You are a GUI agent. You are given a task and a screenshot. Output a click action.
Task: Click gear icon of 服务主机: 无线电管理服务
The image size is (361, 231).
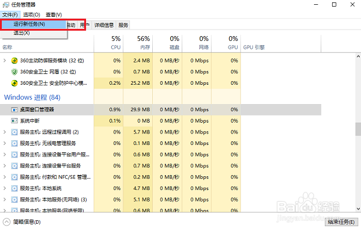point(14,143)
